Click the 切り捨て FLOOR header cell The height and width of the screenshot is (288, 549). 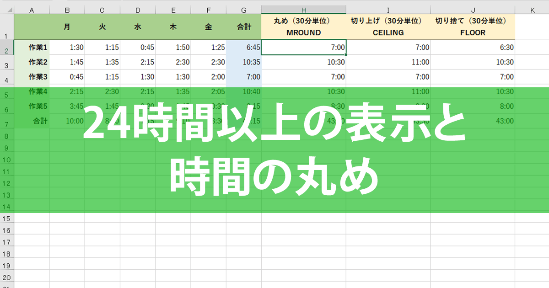473,27
